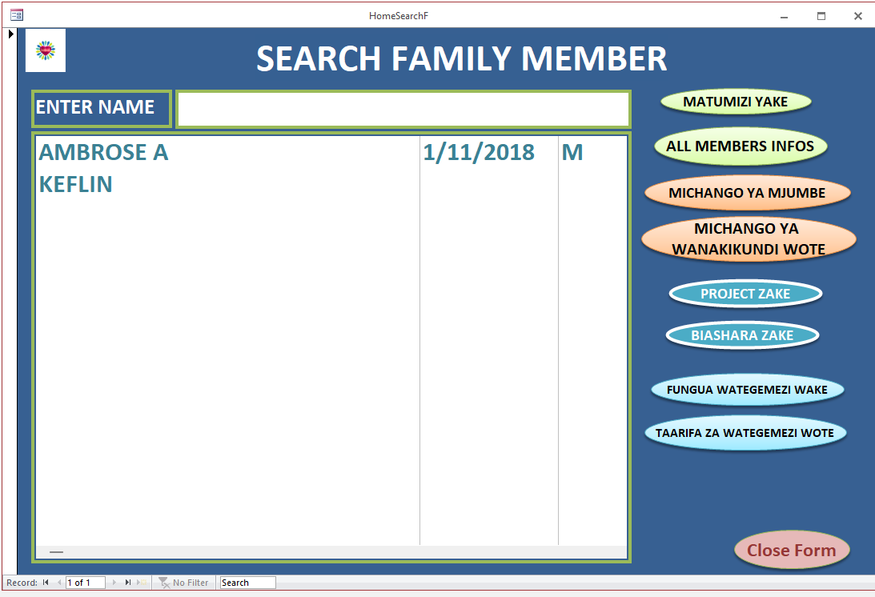Maximize the HomeSearchF window

[x=821, y=16]
